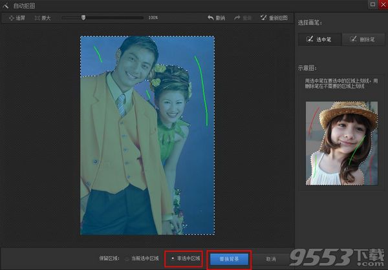Click the 适屏 fit-to-screen button
The width and height of the screenshot is (388, 270).
pos(17,18)
